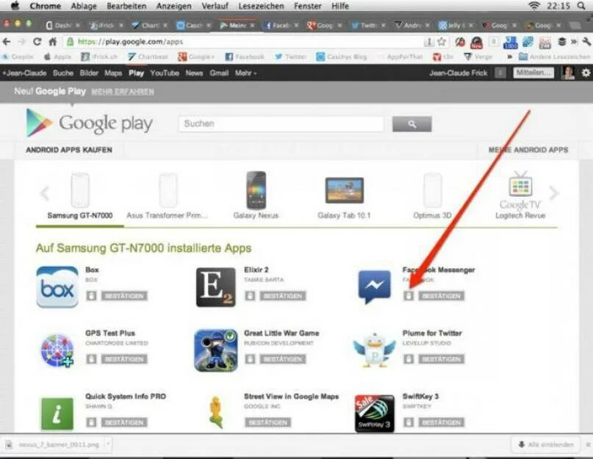
Task: Click the trash icon for Box
Action: point(91,296)
